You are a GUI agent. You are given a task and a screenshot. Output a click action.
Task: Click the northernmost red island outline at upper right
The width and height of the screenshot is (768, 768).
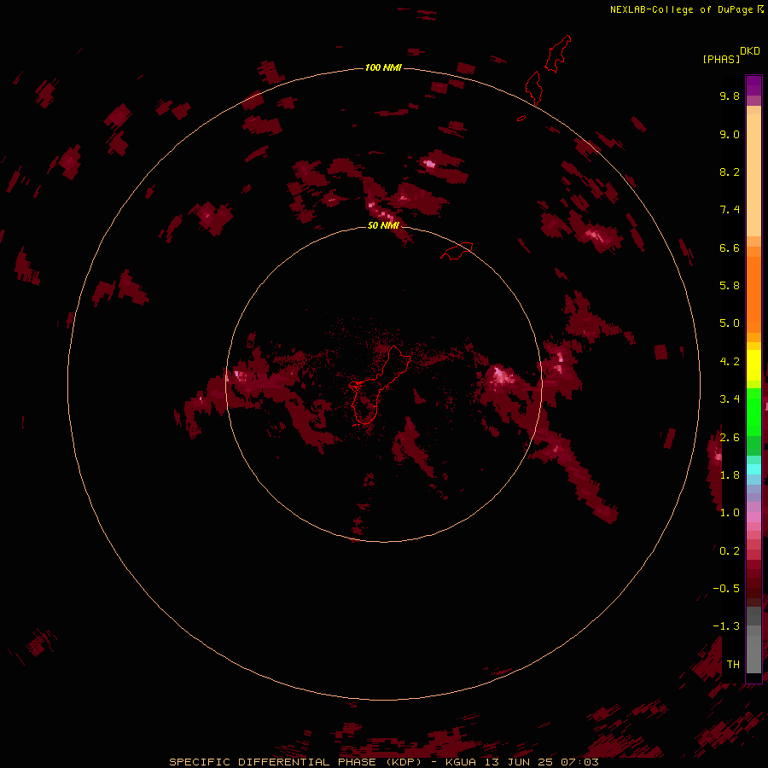558,54
